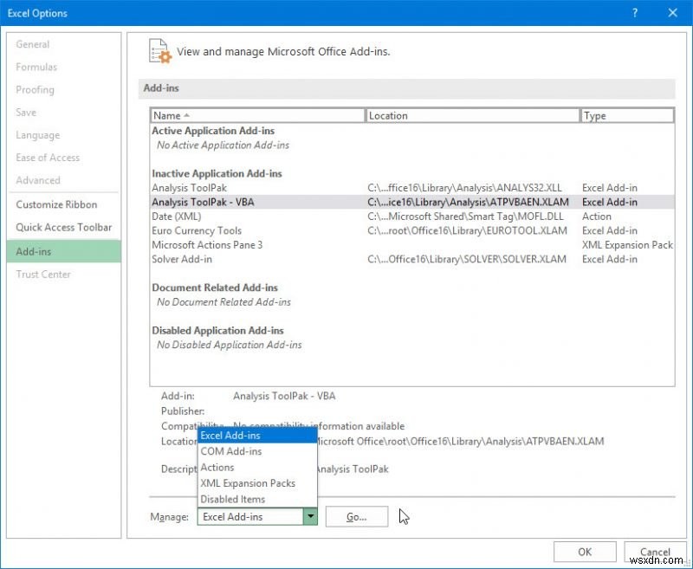The width and height of the screenshot is (693, 569).
Task: Click the Location column header
Action: point(471,115)
